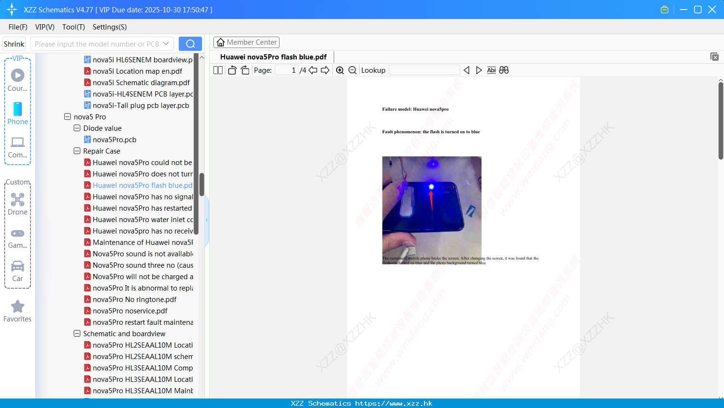This screenshot has width=724, height=408.
Task: Find previous lookup match
Action: (x=466, y=70)
